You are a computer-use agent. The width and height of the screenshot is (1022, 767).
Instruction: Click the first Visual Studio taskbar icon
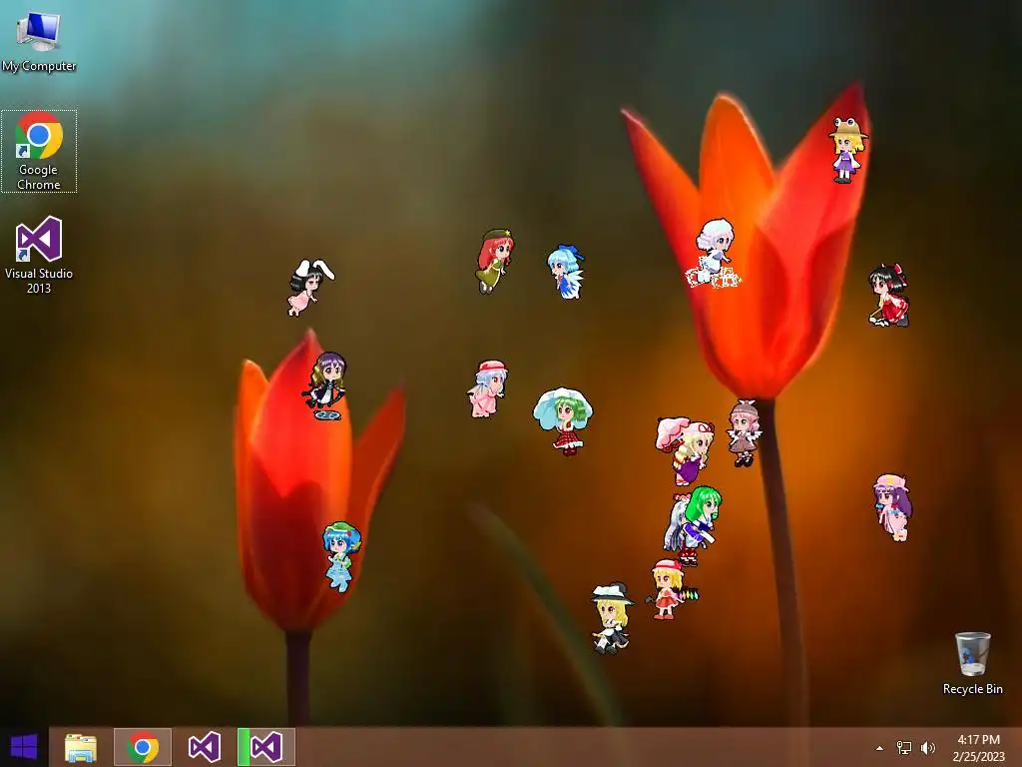204,747
